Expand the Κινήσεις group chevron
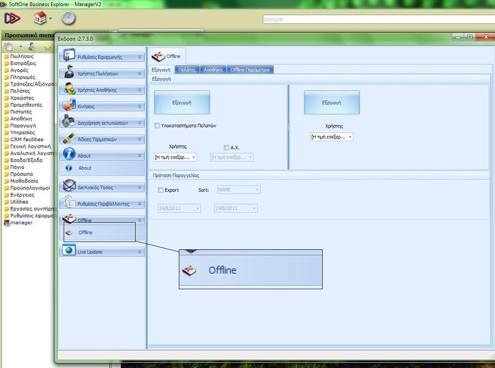Image resolution: width=495 pixels, height=368 pixels. [x=140, y=106]
